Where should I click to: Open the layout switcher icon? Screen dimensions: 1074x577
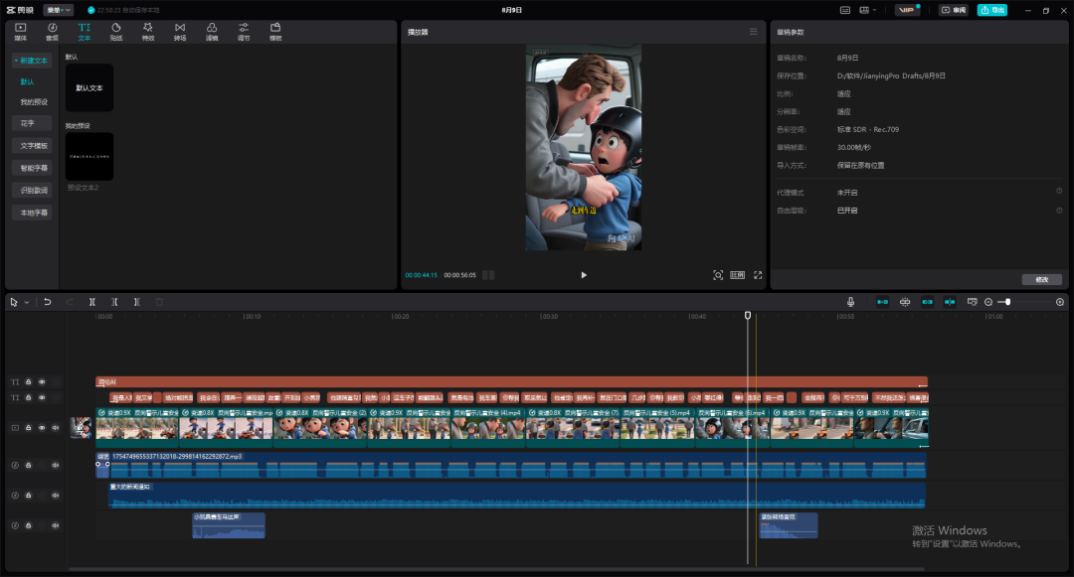point(864,10)
